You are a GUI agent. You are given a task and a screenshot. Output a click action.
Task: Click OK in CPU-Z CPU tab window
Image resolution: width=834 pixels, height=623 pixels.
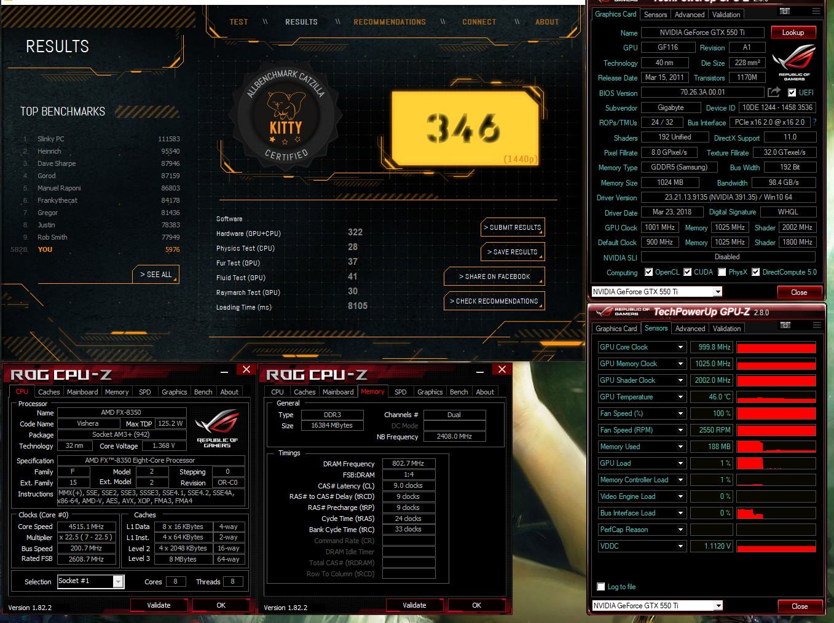pyautogui.click(x=221, y=605)
